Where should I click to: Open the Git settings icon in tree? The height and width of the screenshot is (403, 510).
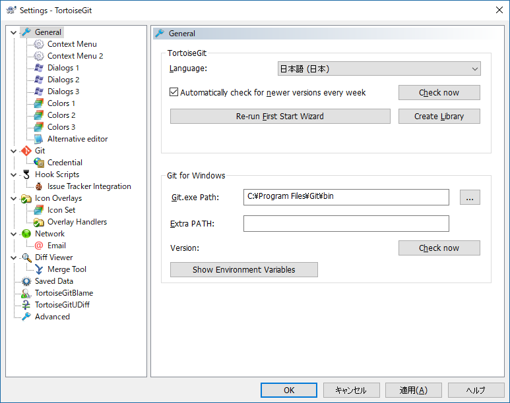tap(26, 151)
